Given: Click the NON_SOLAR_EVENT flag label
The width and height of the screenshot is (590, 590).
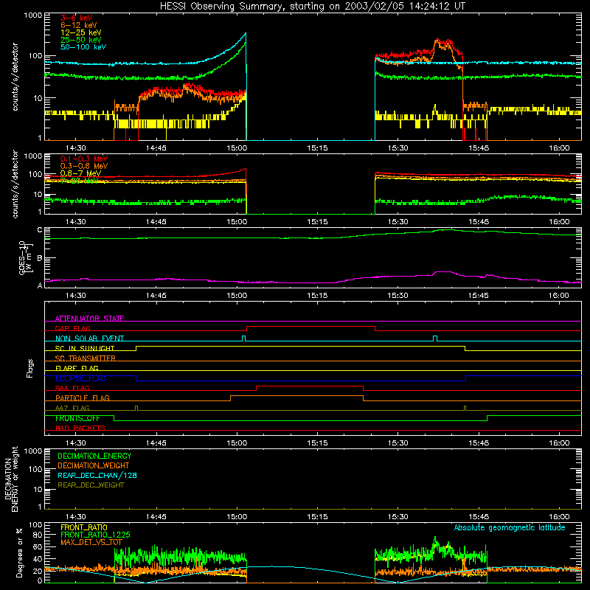Looking at the screenshot, I should click(x=89, y=339).
